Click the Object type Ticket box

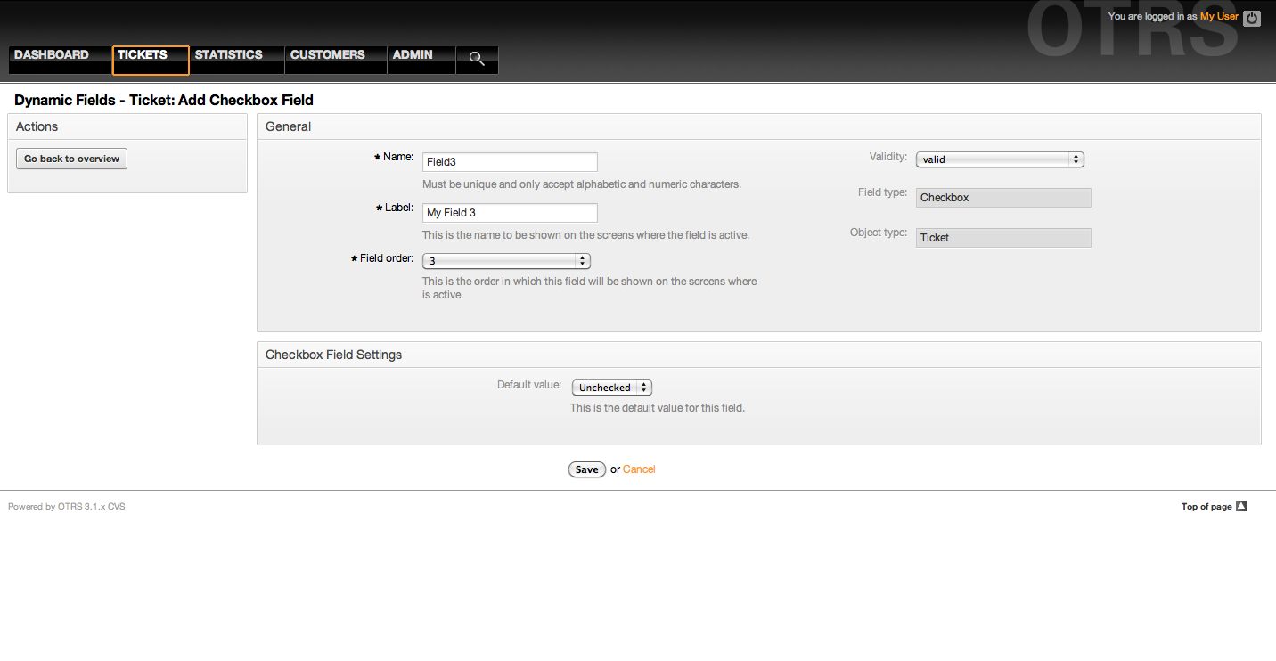point(1002,238)
